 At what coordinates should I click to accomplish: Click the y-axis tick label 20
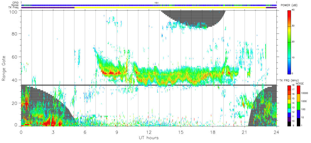[15, 103]
